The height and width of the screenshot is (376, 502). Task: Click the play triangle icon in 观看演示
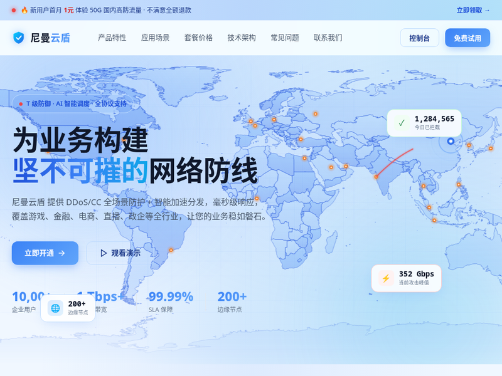(x=104, y=253)
